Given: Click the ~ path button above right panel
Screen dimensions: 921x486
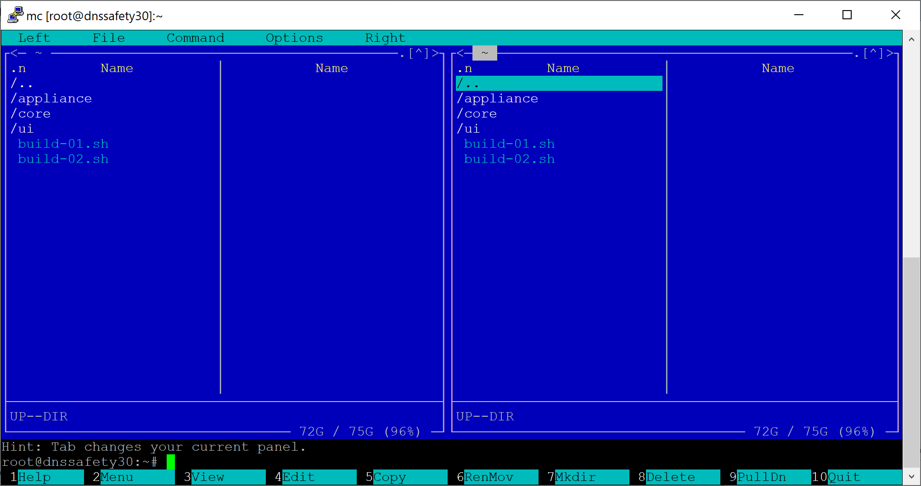Looking at the screenshot, I should 484,53.
